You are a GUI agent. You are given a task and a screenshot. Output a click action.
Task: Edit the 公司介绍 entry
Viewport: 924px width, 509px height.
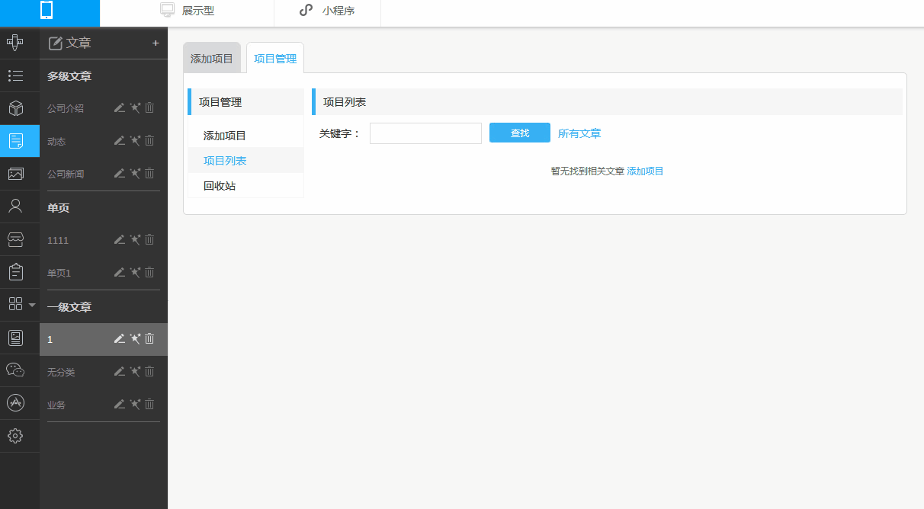click(119, 108)
